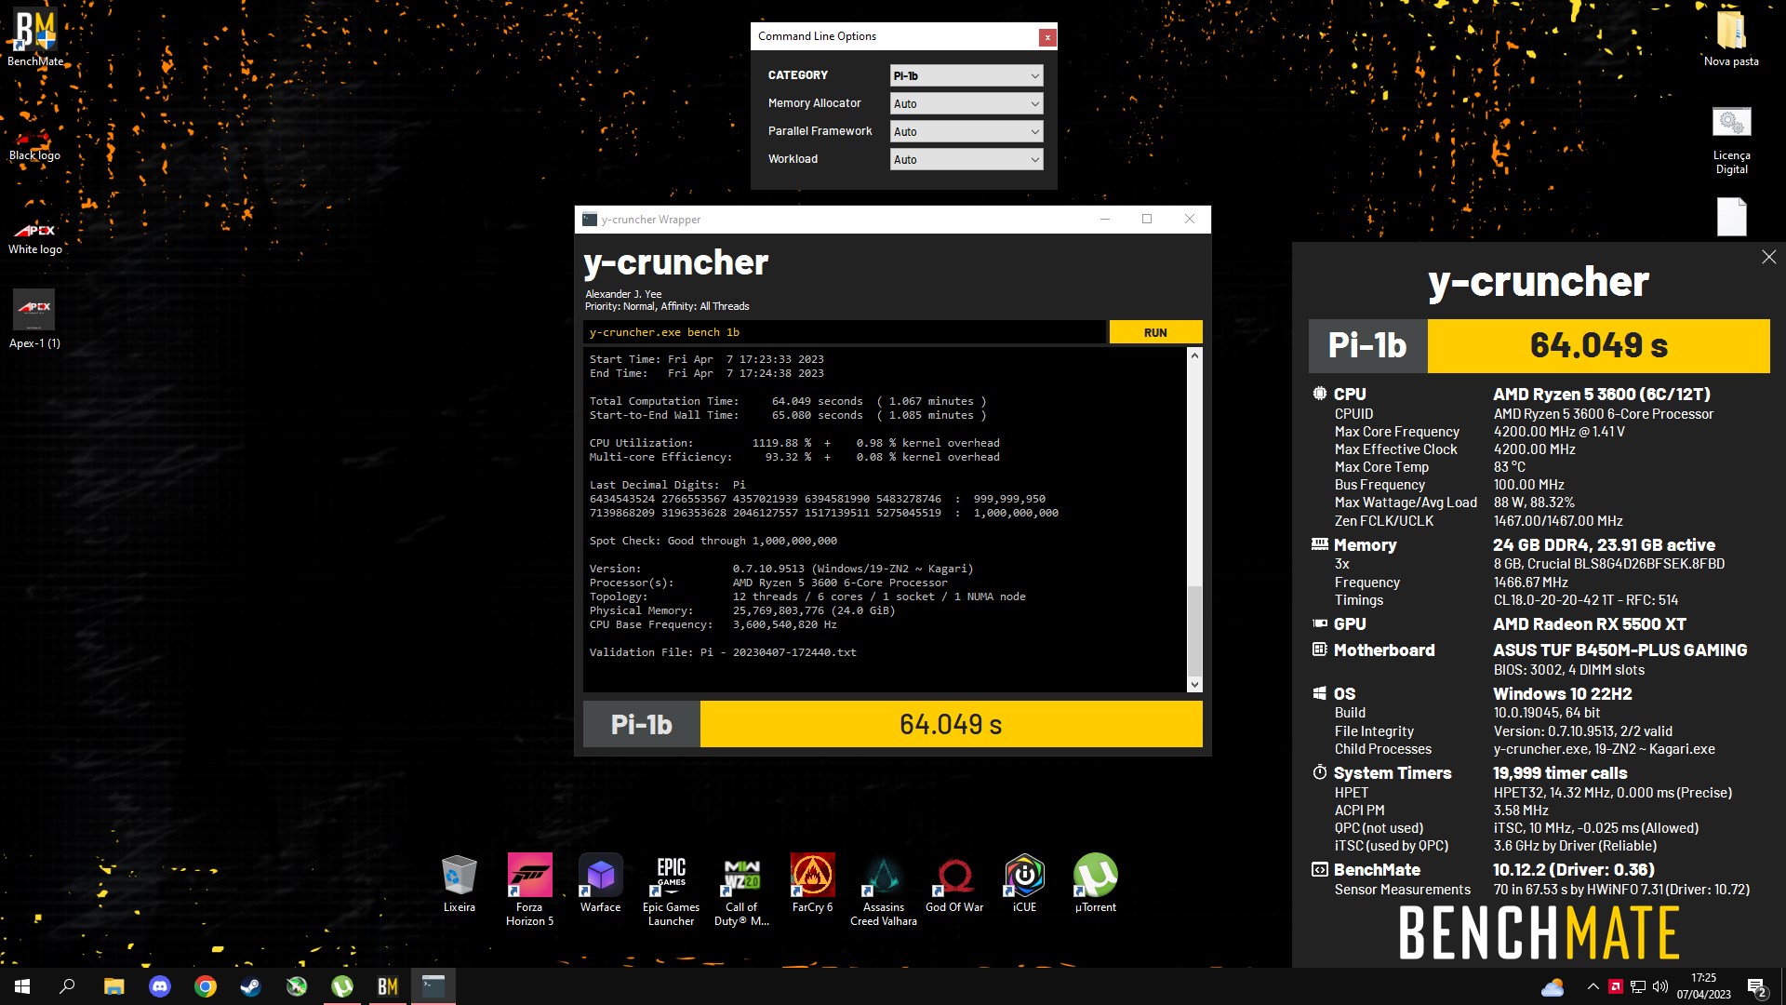Image resolution: width=1786 pixels, height=1005 pixels.
Task: Open the volume tray icon
Action: (1660, 986)
